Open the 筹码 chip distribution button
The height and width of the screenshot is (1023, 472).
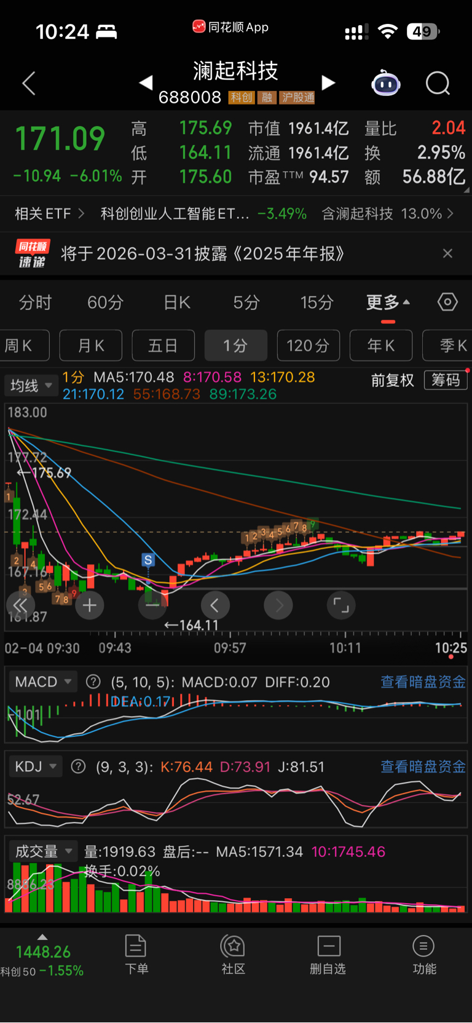click(446, 380)
